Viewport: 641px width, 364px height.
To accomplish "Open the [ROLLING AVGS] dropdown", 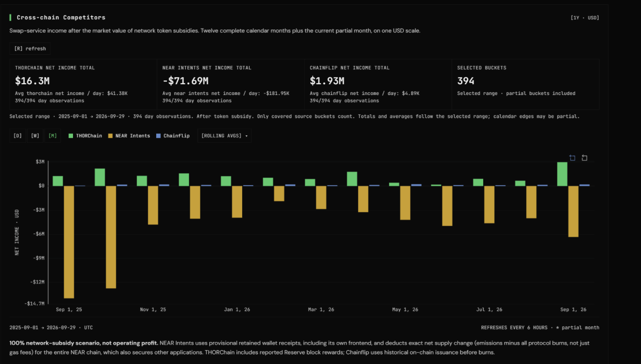I will (x=224, y=136).
